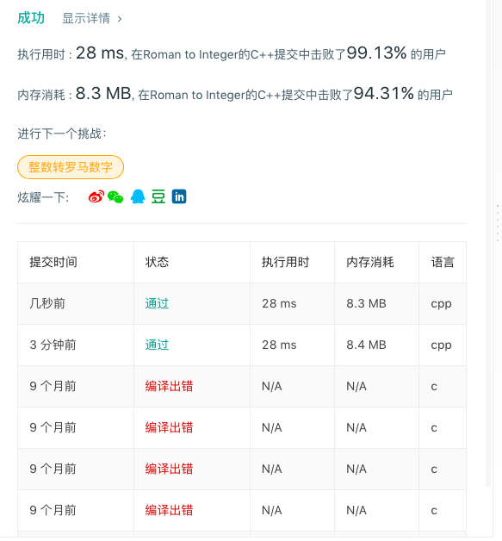Click 提交时间 column header
Screen dimensions: 502x541
(x=53, y=262)
